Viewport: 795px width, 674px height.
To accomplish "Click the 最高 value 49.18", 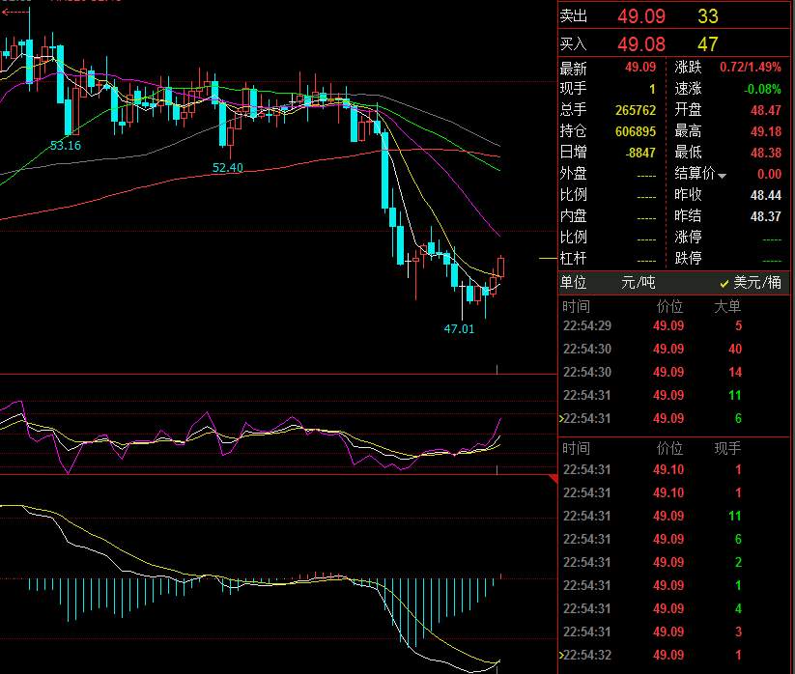I will click(766, 131).
